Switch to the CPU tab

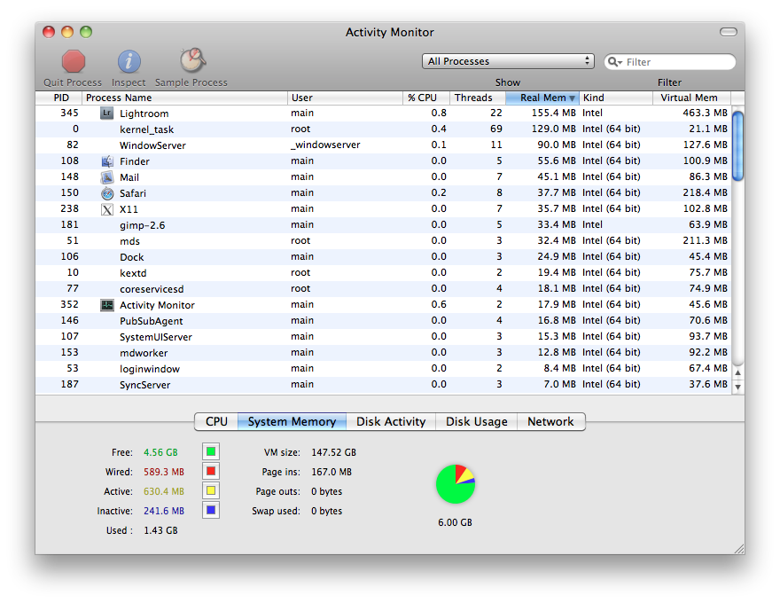coord(216,421)
